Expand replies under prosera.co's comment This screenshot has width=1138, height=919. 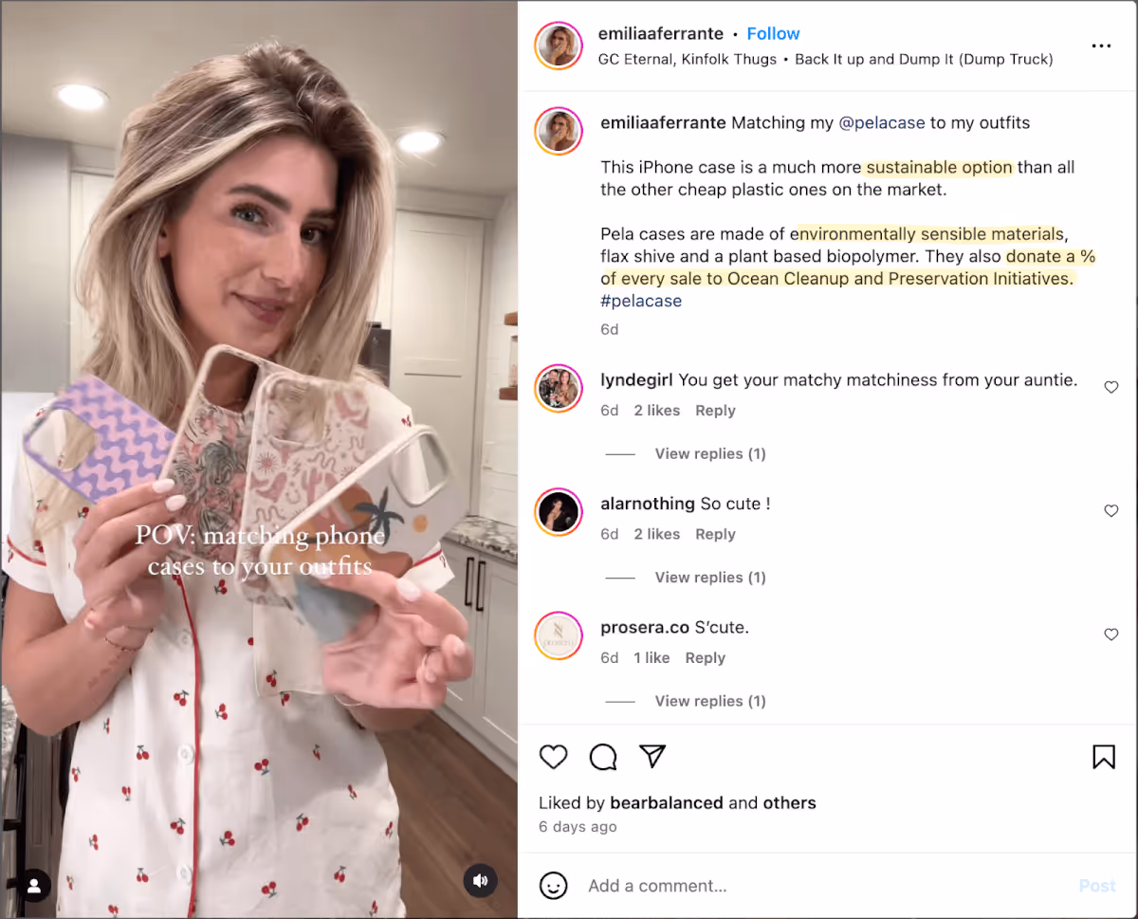pyautogui.click(x=710, y=701)
